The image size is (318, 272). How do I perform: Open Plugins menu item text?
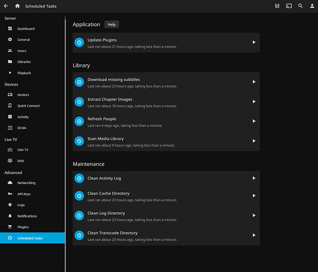click(23, 227)
